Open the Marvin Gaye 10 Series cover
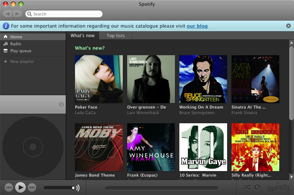 point(203,147)
